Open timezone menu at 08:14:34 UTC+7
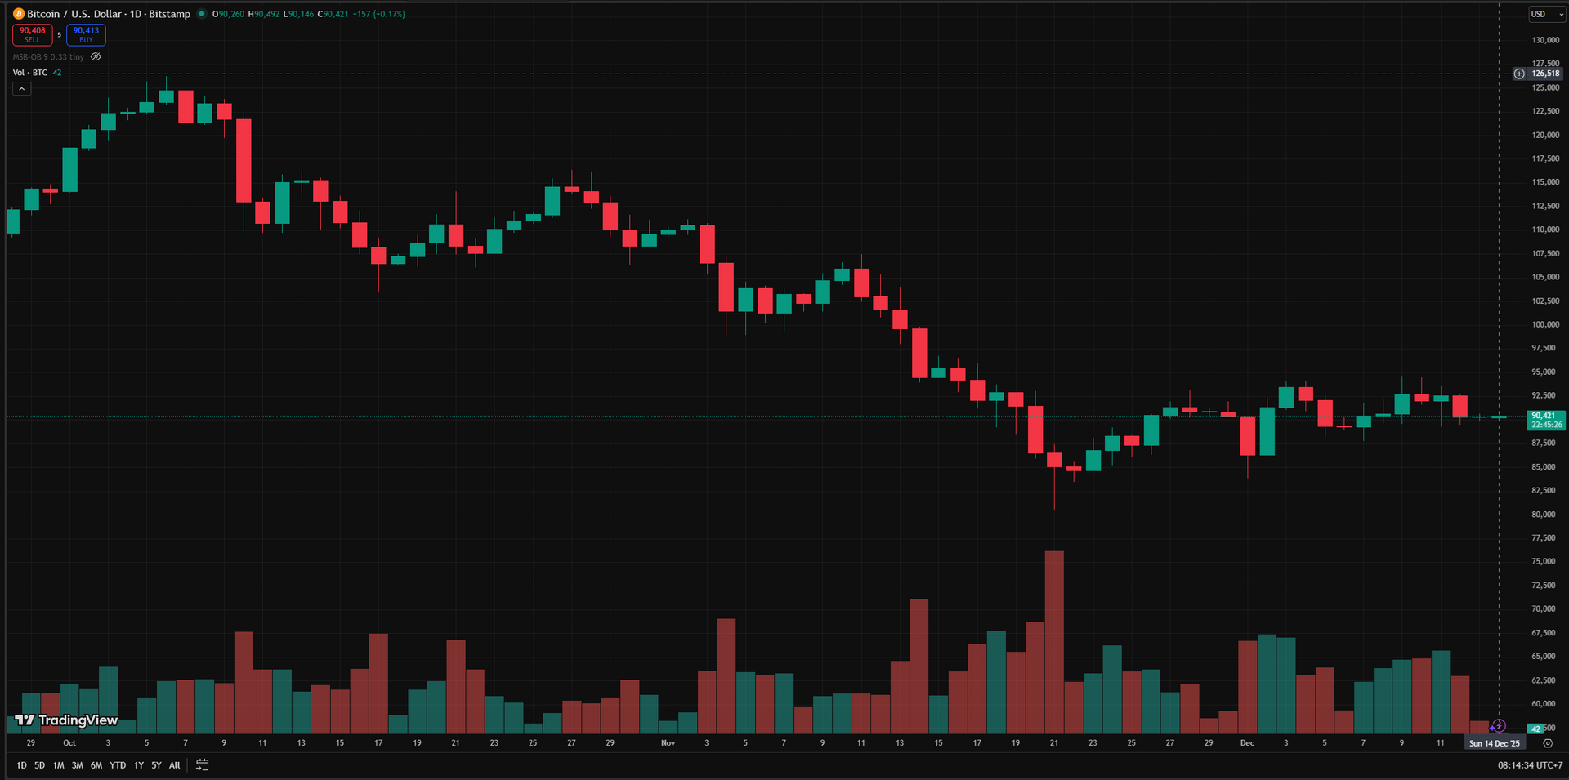 tap(1530, 765)
